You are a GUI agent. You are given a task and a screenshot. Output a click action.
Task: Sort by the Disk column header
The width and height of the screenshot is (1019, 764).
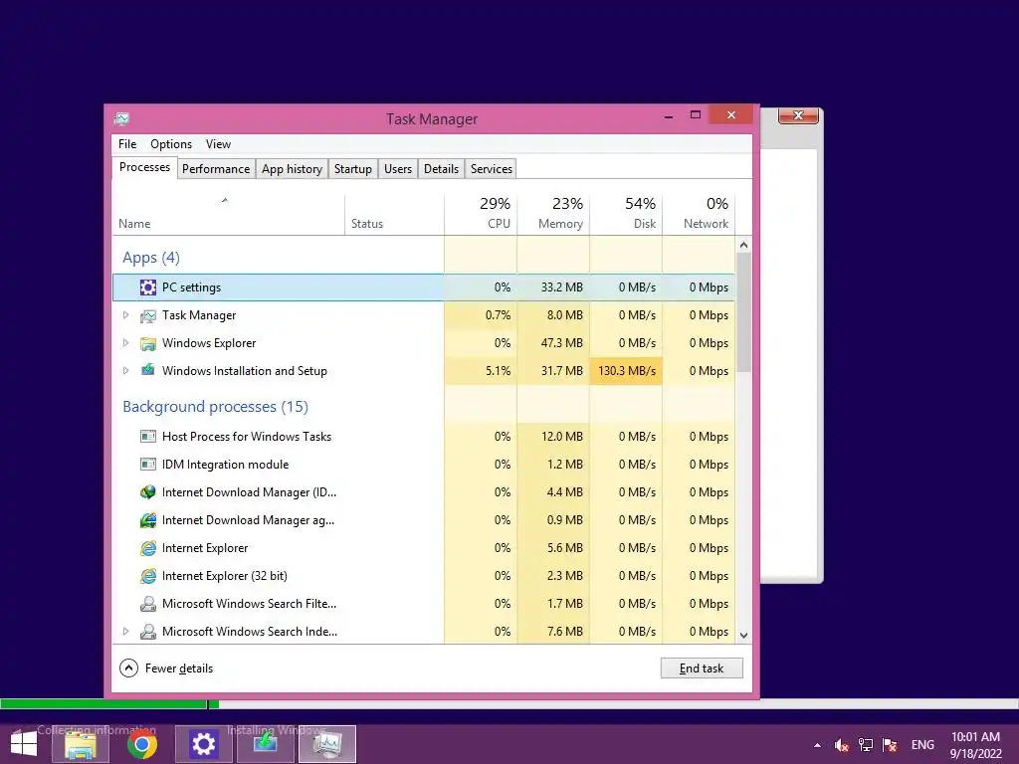(626, 215)
